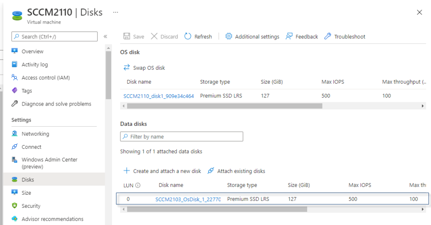Viewport: 431px width, 225px height.
Task: Click Data disks table horizontal scrollbar thumb
Action: coord(217,209)
